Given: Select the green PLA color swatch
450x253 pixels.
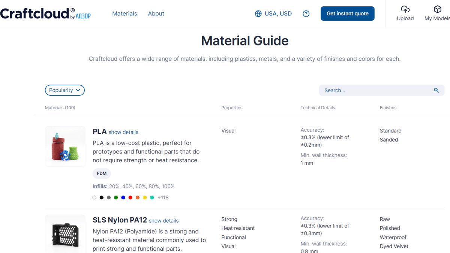Looking at the screenshot, I should coord(116,197).
